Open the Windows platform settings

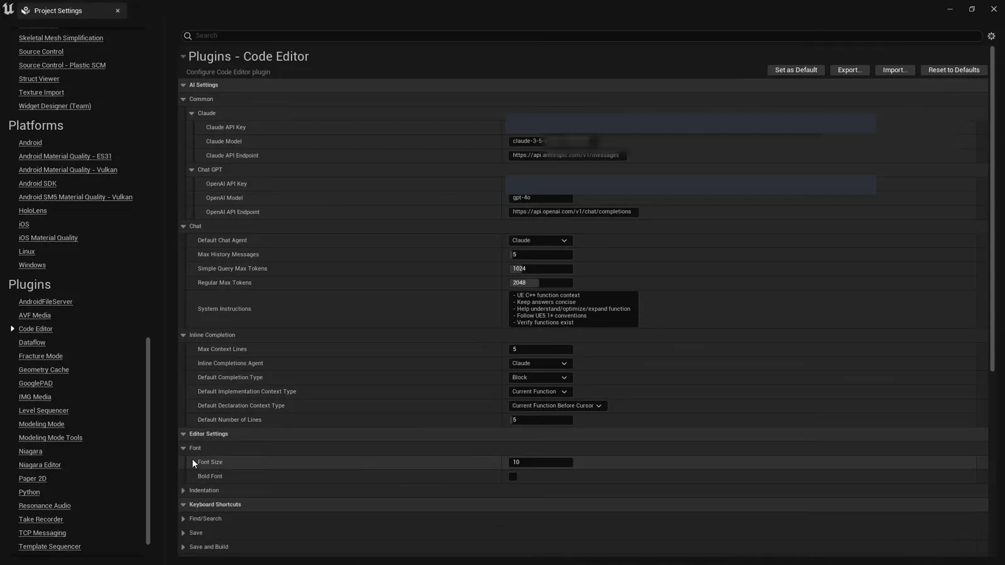point(32,266)
